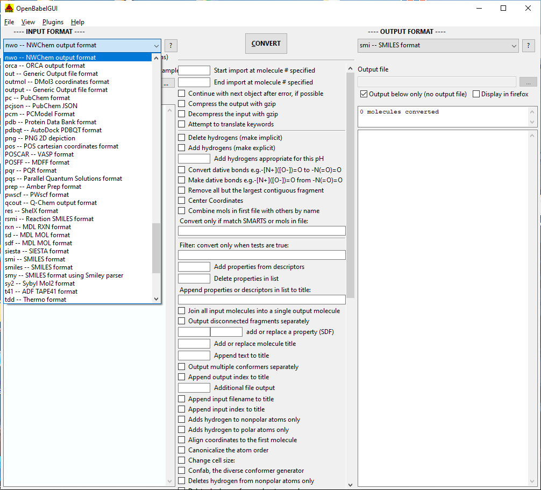Click scroll-down arrow of format dropdown list
The width and height of the screenshot is (541, 490).
click(x=156, y=299)
